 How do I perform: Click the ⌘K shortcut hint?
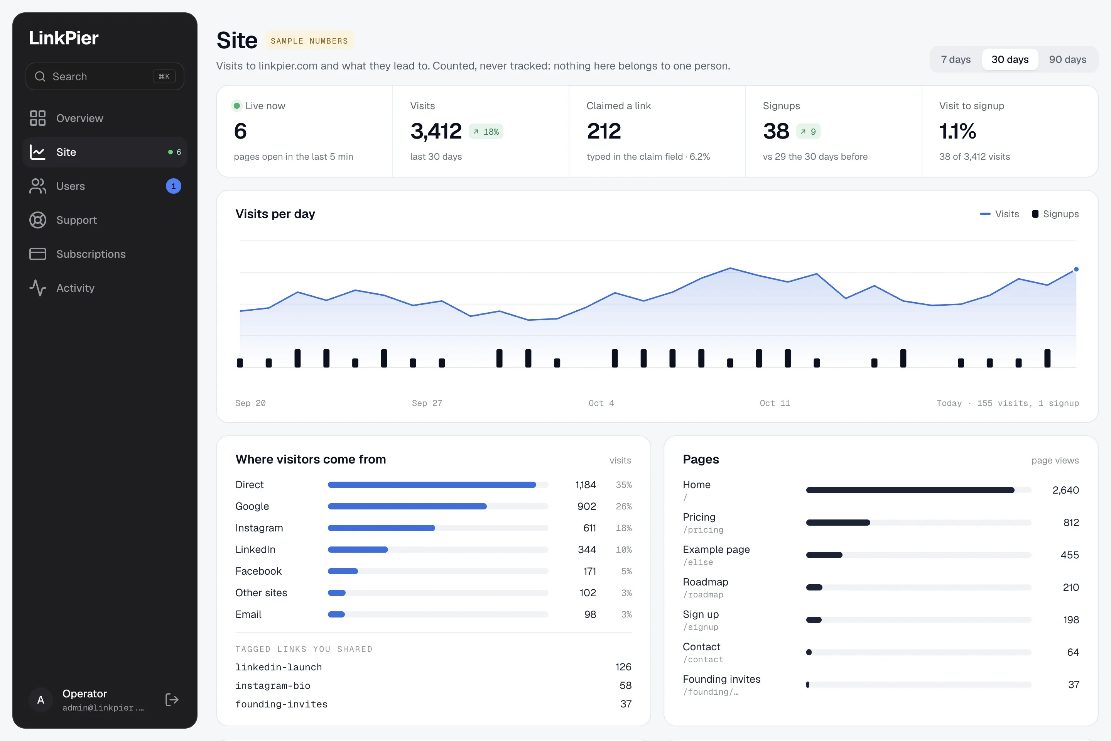[x=164, y=76]
